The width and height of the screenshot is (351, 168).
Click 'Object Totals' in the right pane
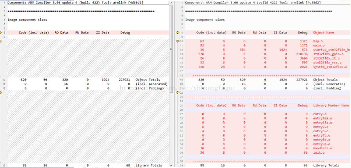(x=325, y=80)
